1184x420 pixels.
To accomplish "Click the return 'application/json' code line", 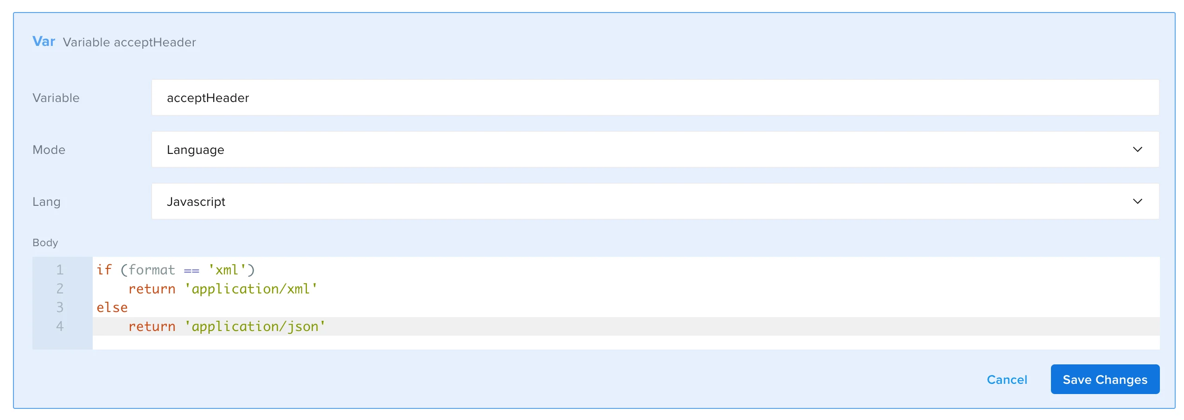I will pyautogui.click(x=226, y=327).
